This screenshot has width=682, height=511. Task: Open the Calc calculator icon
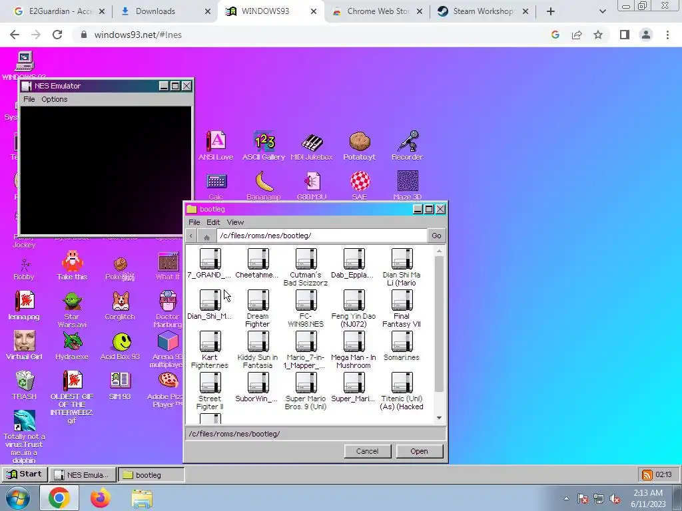point(216,186)
